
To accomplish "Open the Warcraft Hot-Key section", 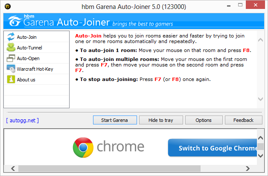I will pos(35,69).
